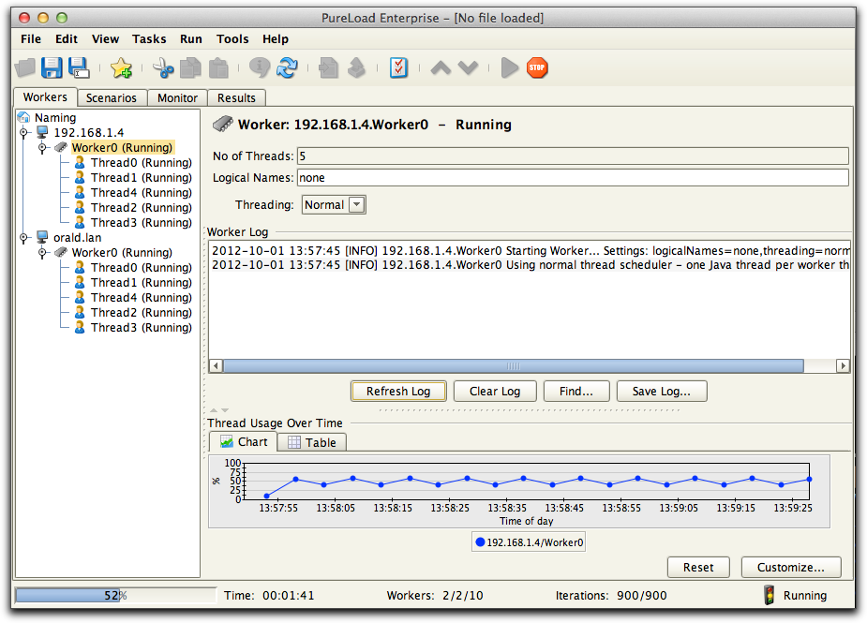Click the Cut scissors icon

click(162, 68)
